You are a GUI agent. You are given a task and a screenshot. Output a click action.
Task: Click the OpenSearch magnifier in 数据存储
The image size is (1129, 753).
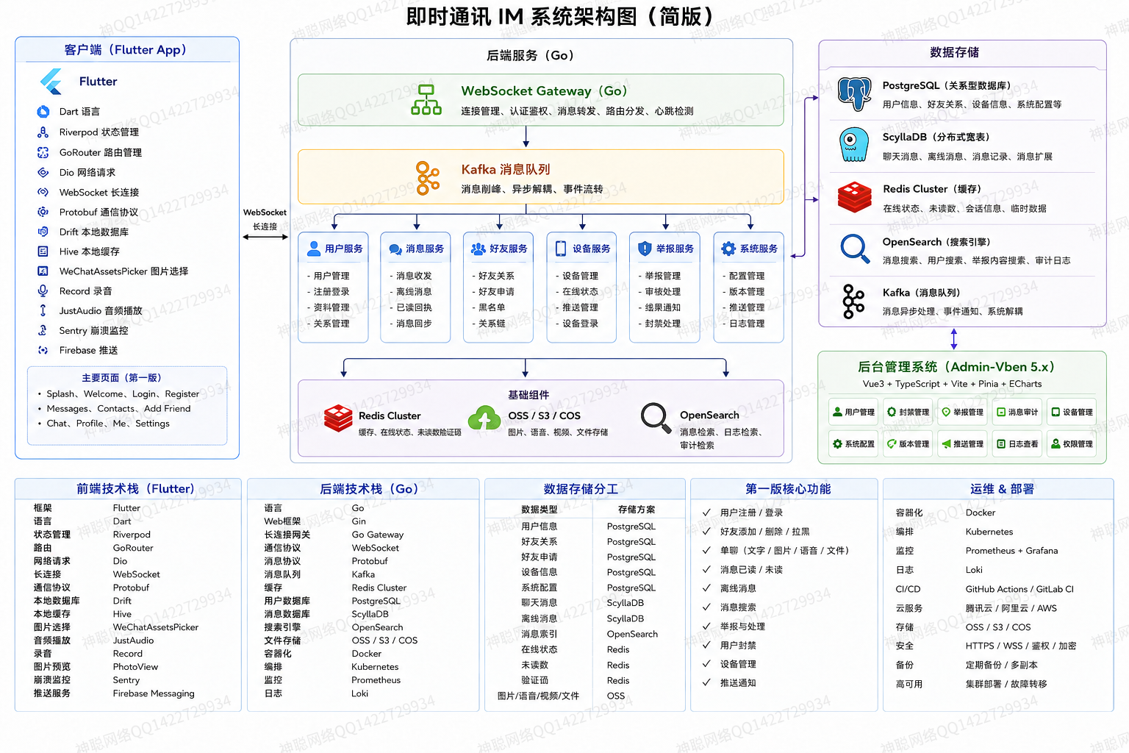coord(855,249)
